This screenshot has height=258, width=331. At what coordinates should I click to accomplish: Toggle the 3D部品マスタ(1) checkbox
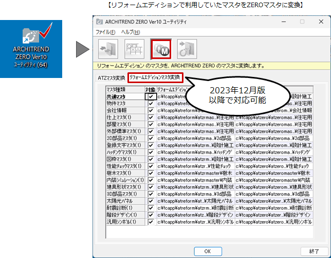click(x=151, y=194)
